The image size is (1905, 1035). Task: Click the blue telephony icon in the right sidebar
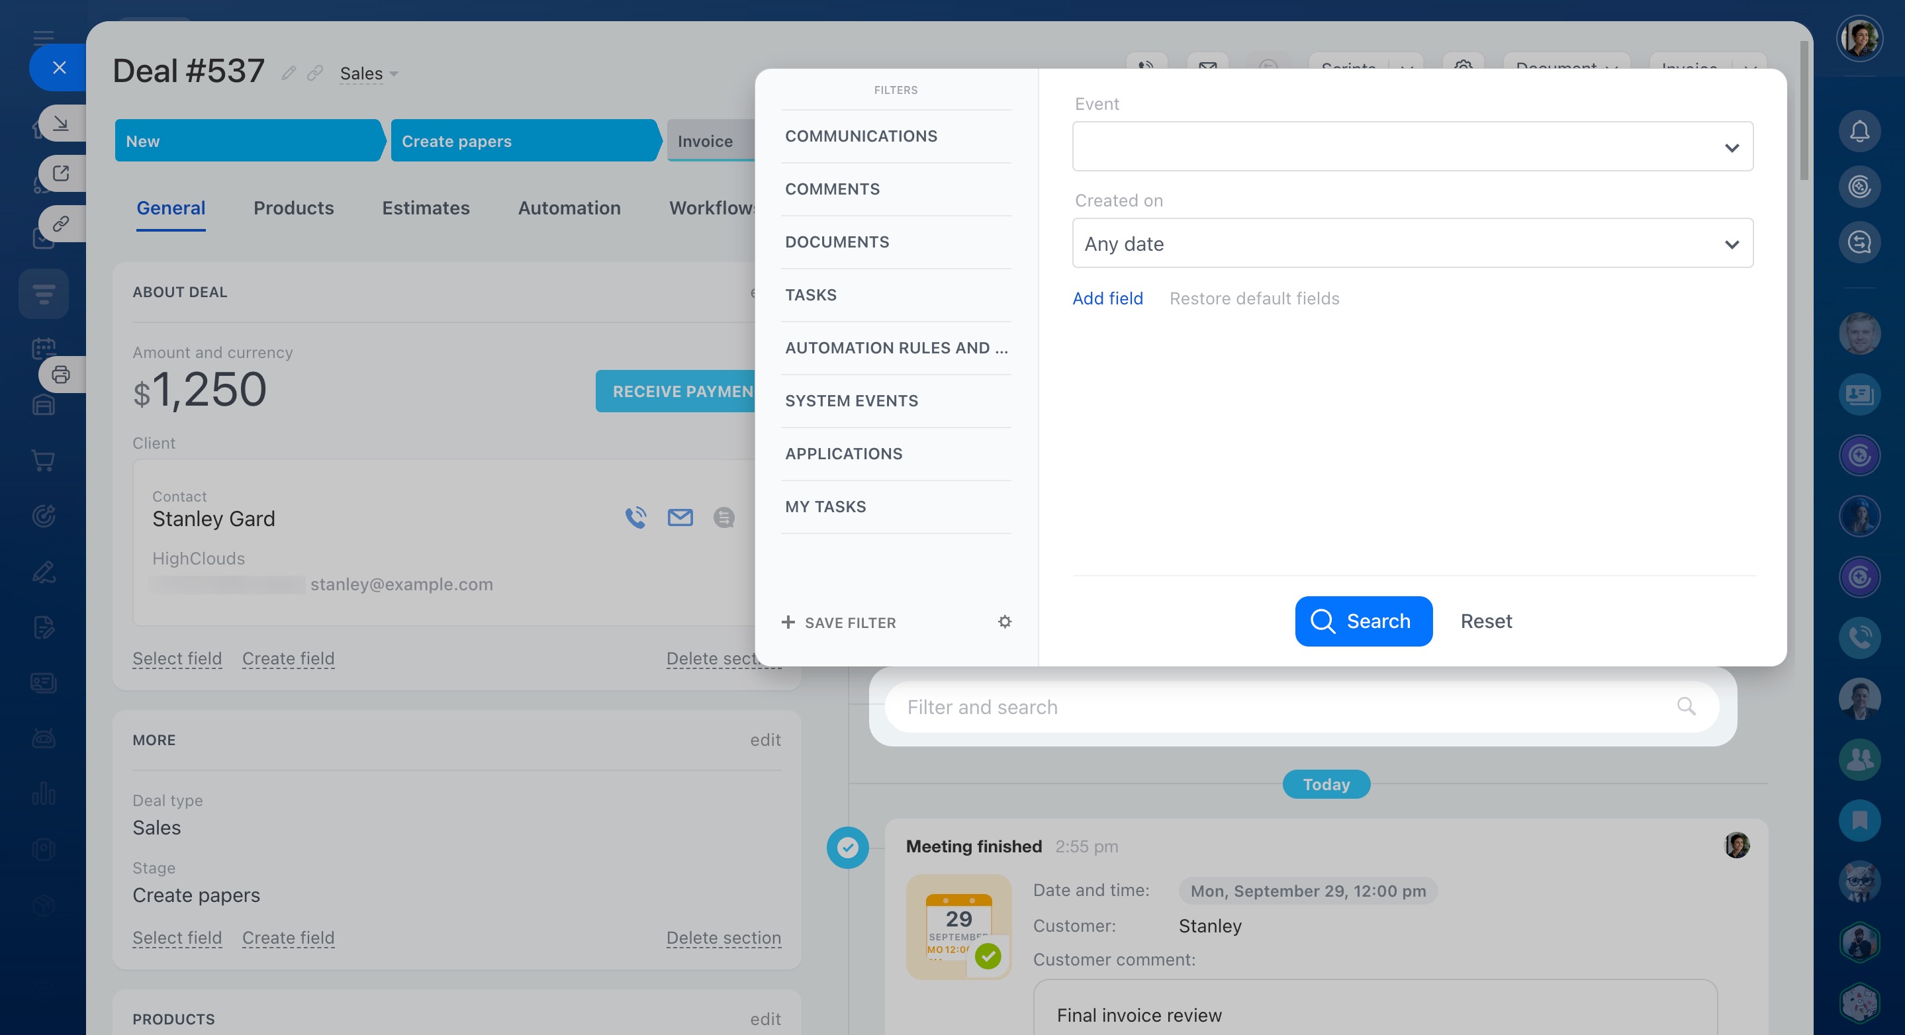pyautogui.click(x=1859, y=637)
